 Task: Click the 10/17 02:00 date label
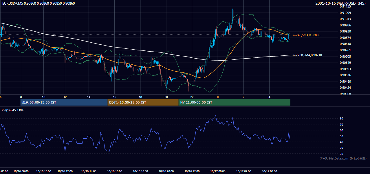pyautogui.click(x=244, y=171)
